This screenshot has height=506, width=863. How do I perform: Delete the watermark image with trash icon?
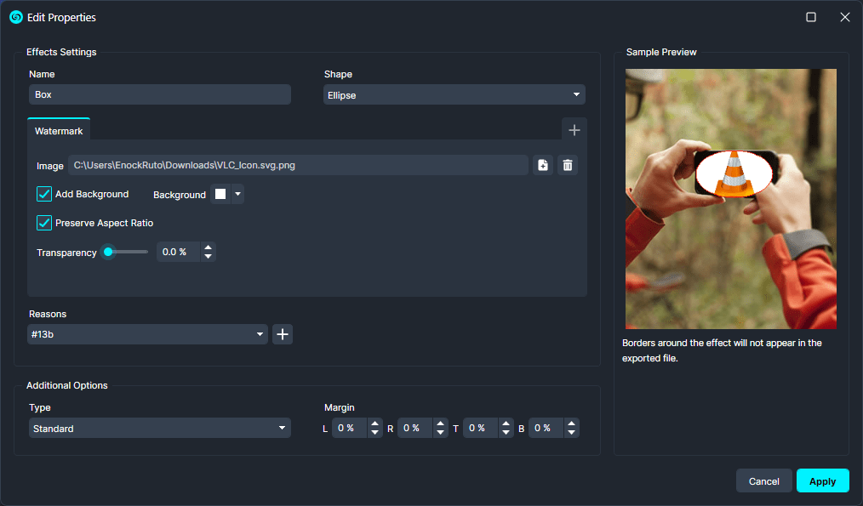tap(568, 165)
